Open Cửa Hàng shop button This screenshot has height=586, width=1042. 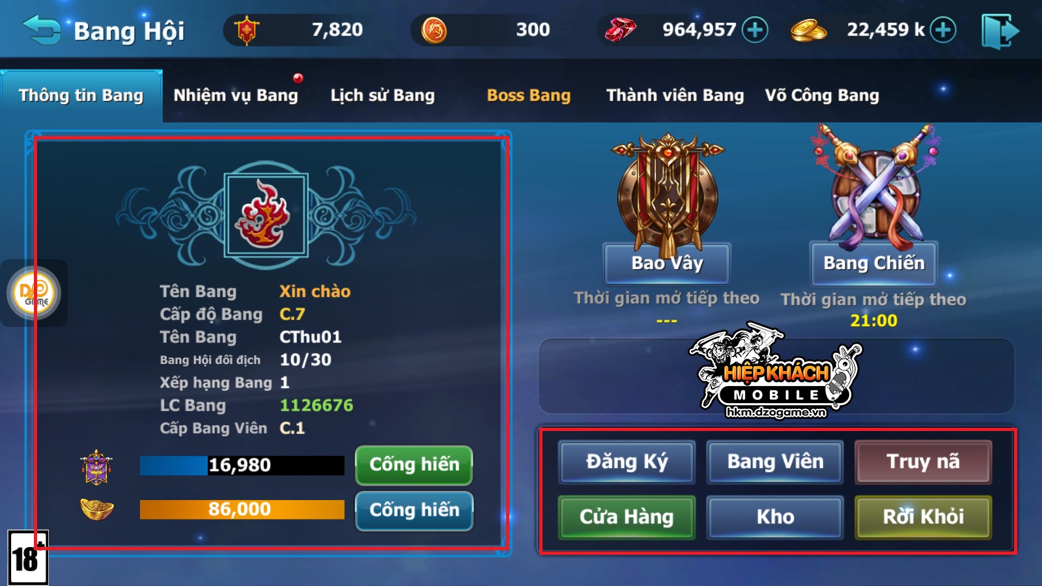[x=627, y=517]
